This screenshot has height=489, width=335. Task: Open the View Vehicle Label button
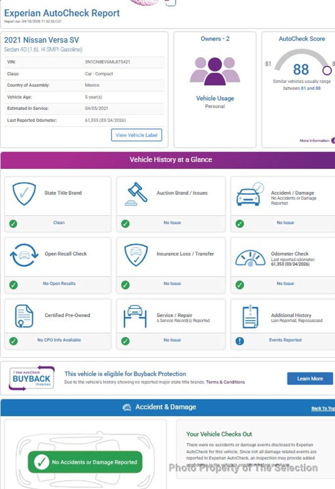(x=136, y=135)
